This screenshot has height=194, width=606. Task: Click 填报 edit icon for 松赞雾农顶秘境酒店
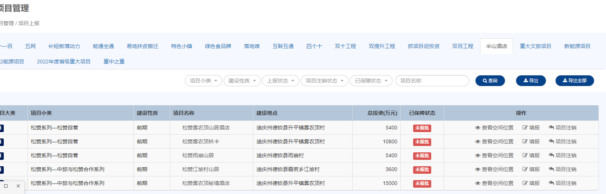pos(525,183)
